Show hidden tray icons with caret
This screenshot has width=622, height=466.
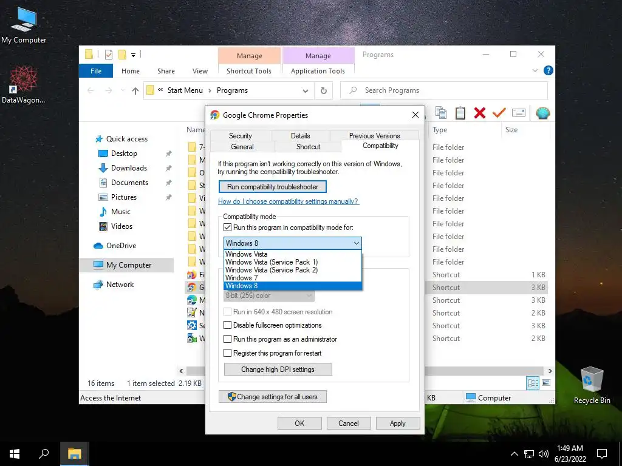click(x=514, y=454)
